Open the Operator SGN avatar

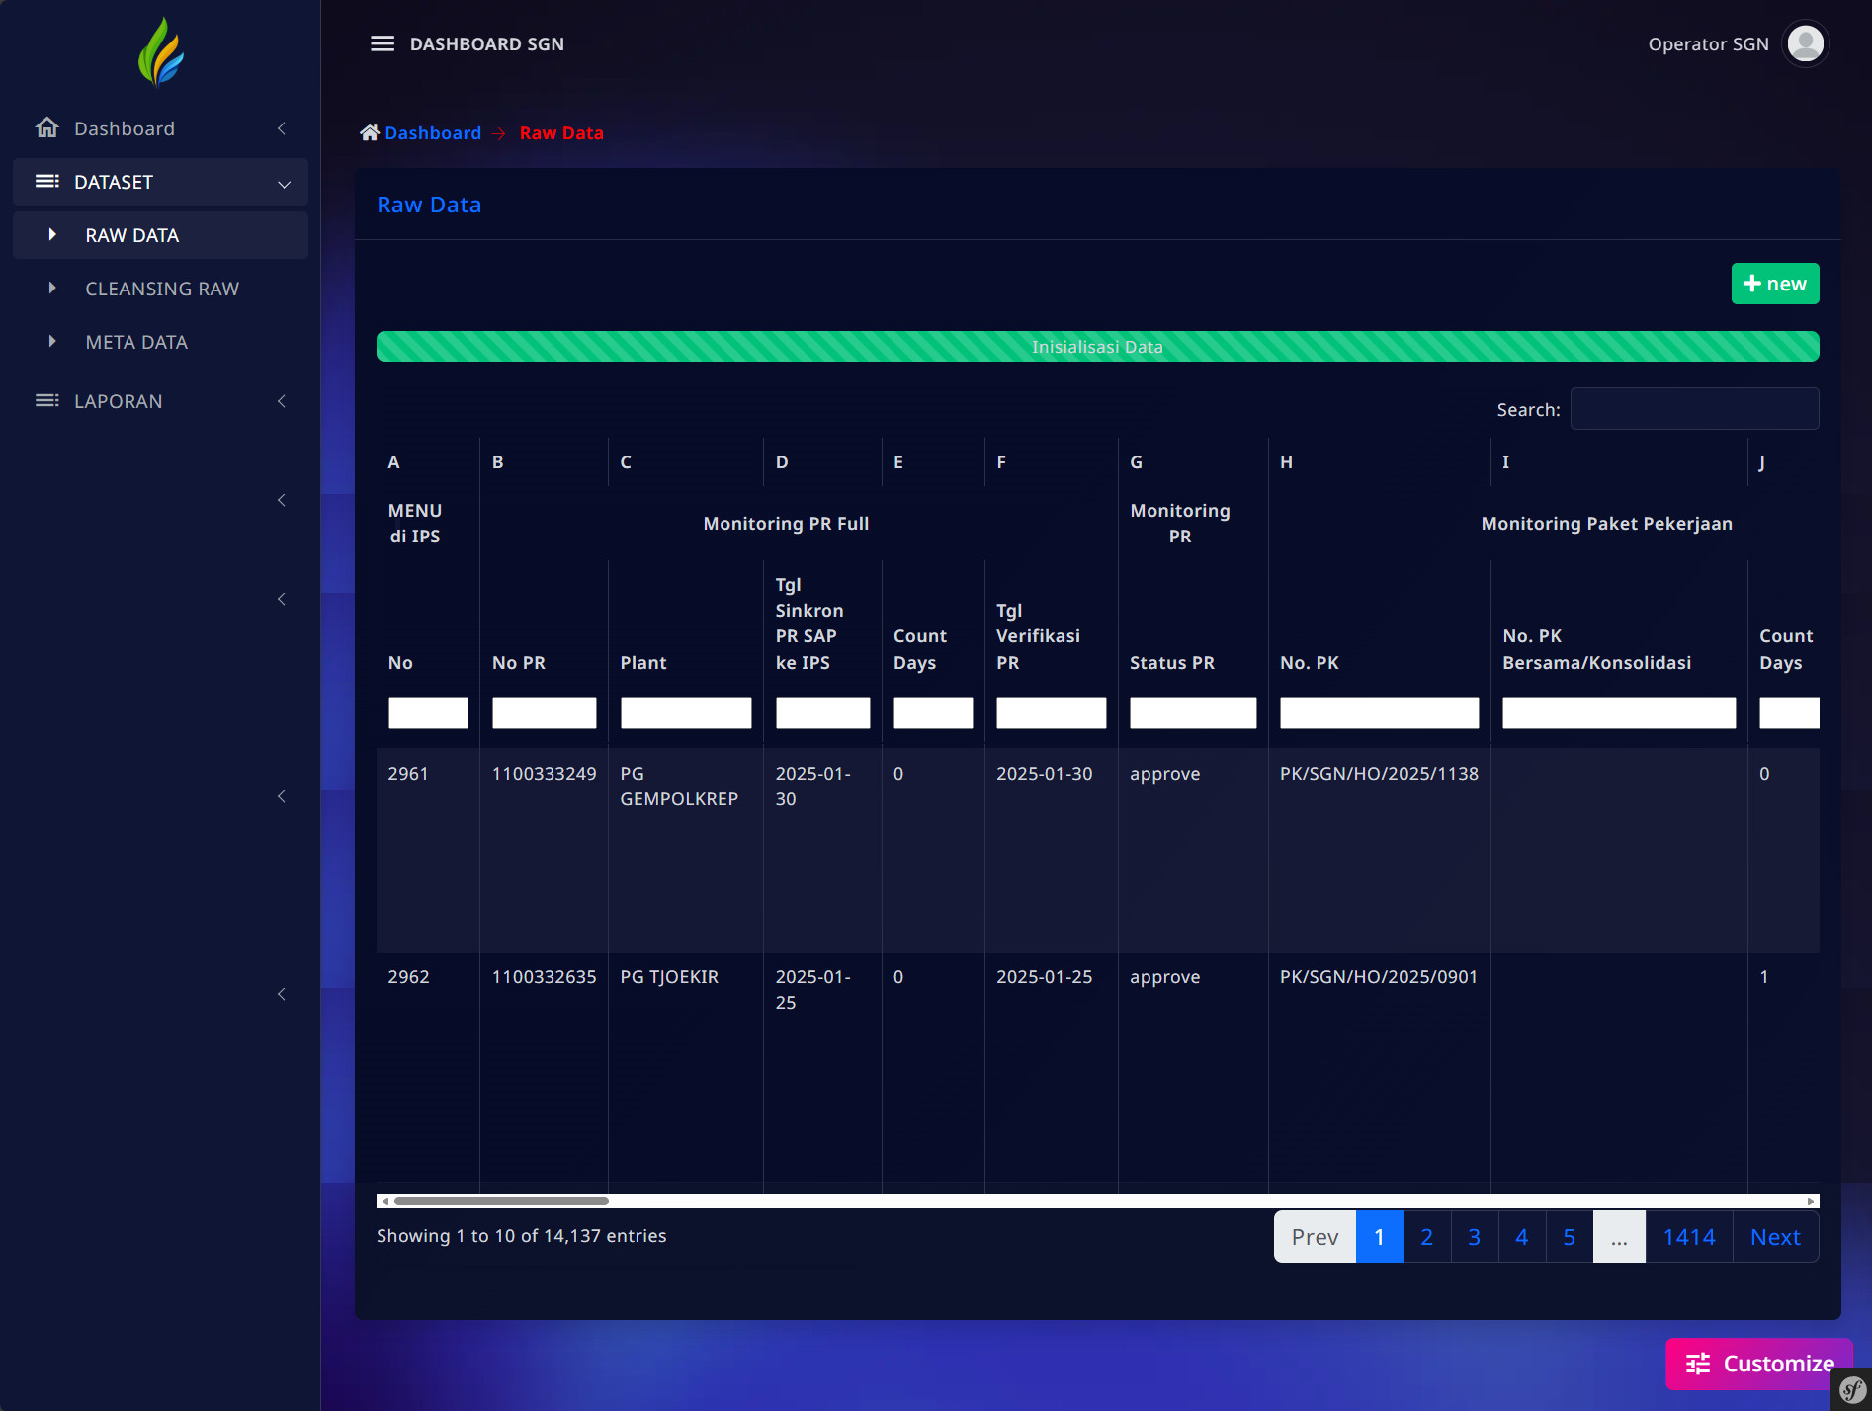coord(1806,43)
